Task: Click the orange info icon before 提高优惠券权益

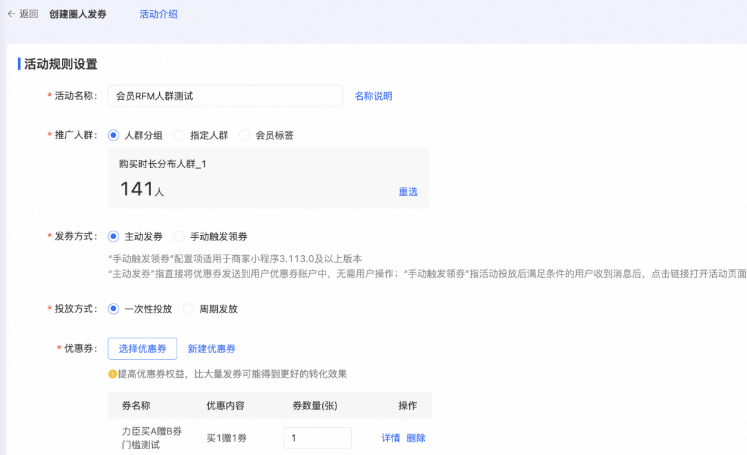Action: tap(112, 374)
